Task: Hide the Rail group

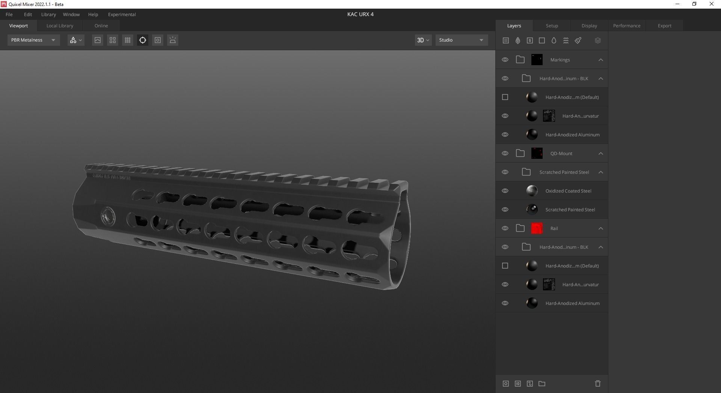Action: tap(505, 229)
